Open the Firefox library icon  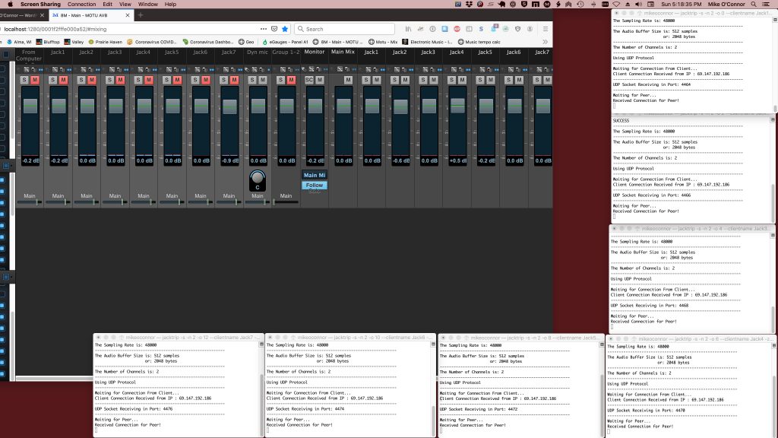[408, 29]
